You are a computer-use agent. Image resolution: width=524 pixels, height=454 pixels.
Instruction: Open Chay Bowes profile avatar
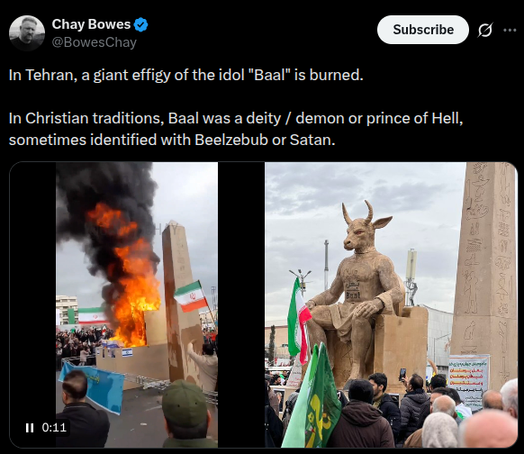pos(27,33)
